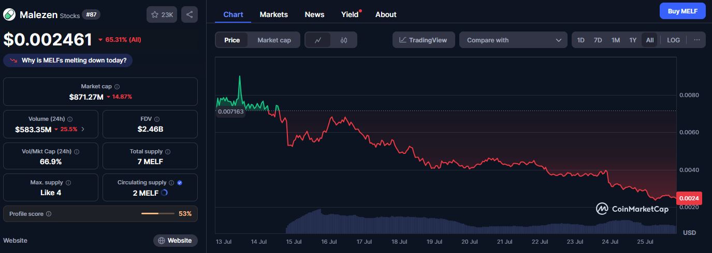Open the Markets tab
Screen dimensions: 712x253
pyautogui.click(x=274, y=14)
